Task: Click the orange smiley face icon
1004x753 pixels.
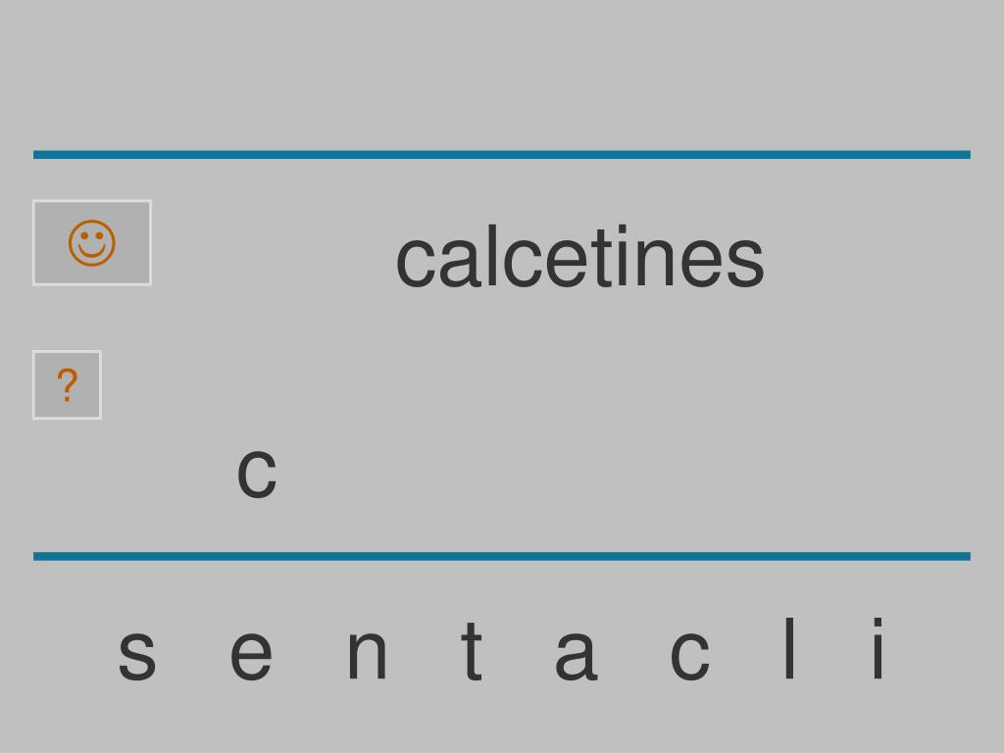Action: (x=92, y=243)
